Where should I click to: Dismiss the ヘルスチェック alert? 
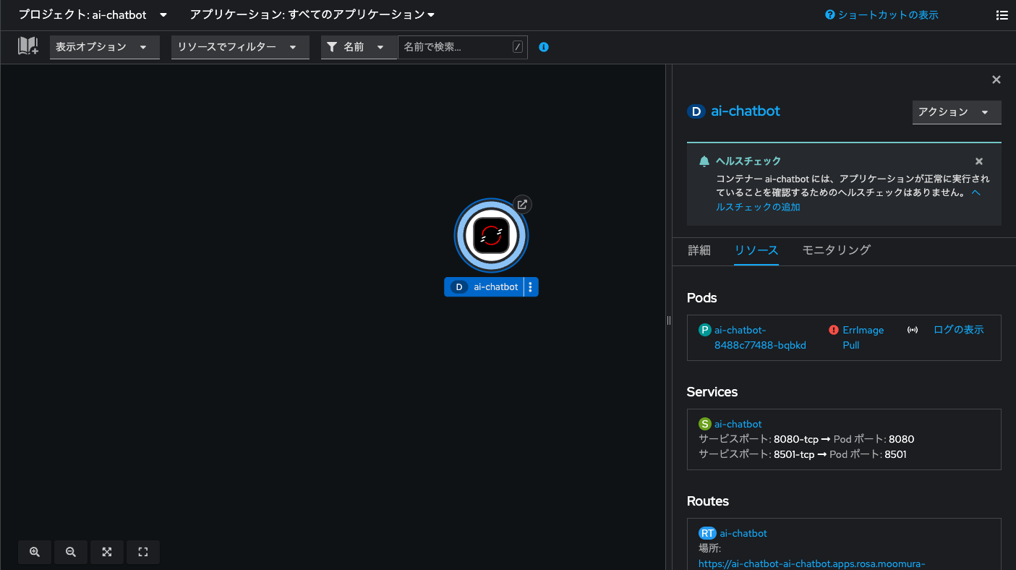979,161
